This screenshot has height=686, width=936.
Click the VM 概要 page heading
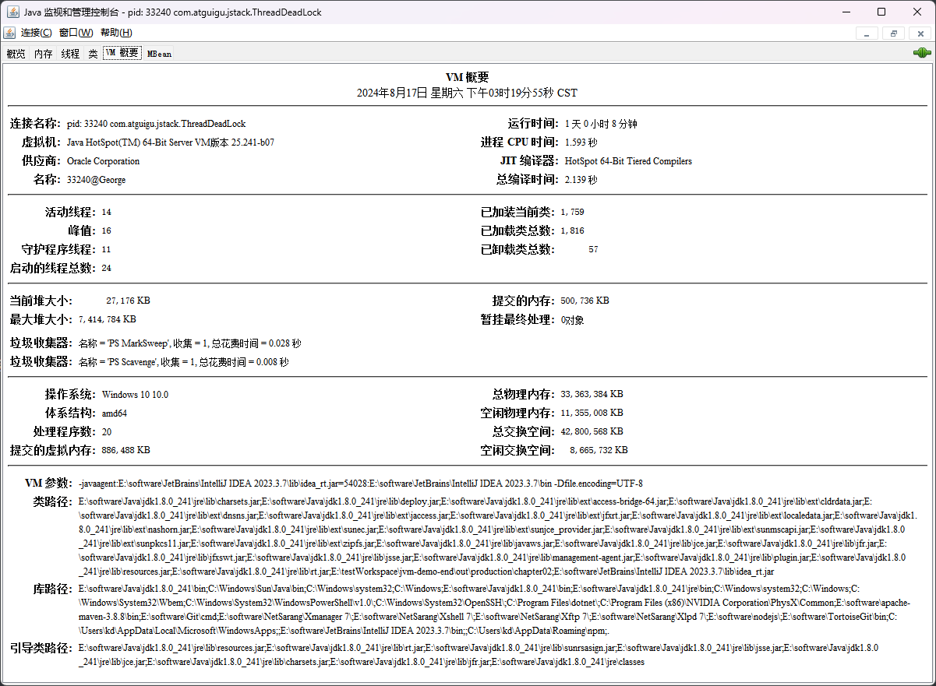click(x=468, y=77)
